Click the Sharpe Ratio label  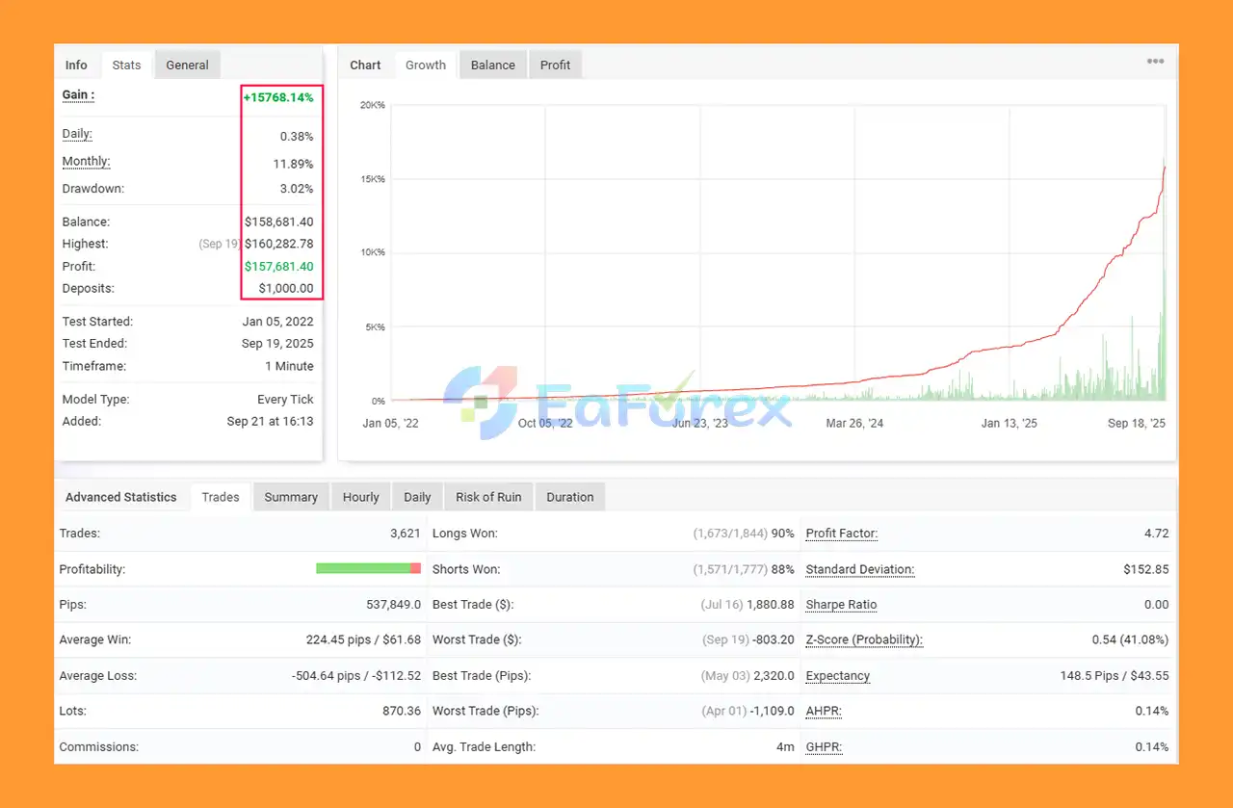[841, 605]
